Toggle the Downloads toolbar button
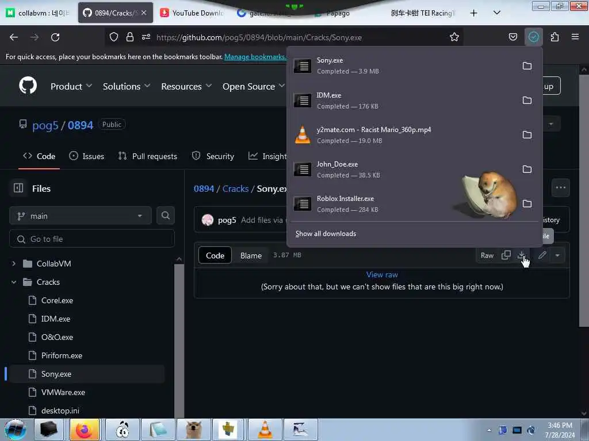Screen dimensions: 589x441 533,37
